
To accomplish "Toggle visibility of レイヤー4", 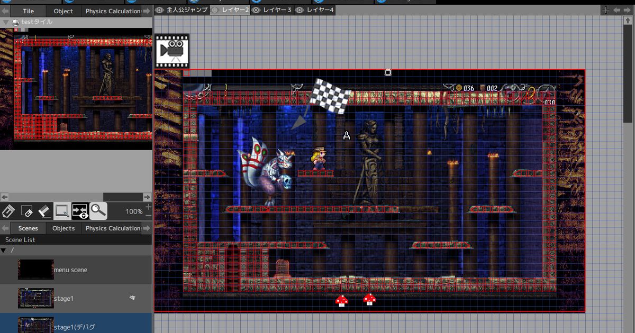I will [x=300, y=10].
